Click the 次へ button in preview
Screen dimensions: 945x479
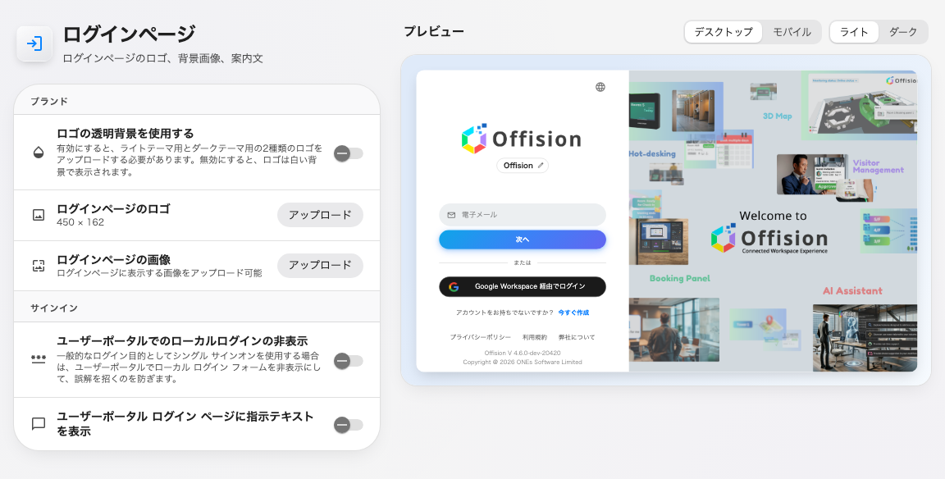pyautogui.click(x=523, y=239)
